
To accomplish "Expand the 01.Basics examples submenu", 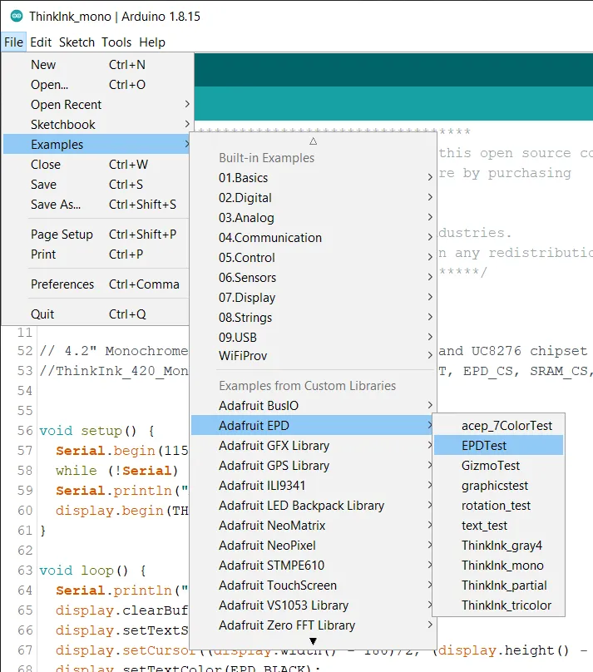I will tap(245, 178).
